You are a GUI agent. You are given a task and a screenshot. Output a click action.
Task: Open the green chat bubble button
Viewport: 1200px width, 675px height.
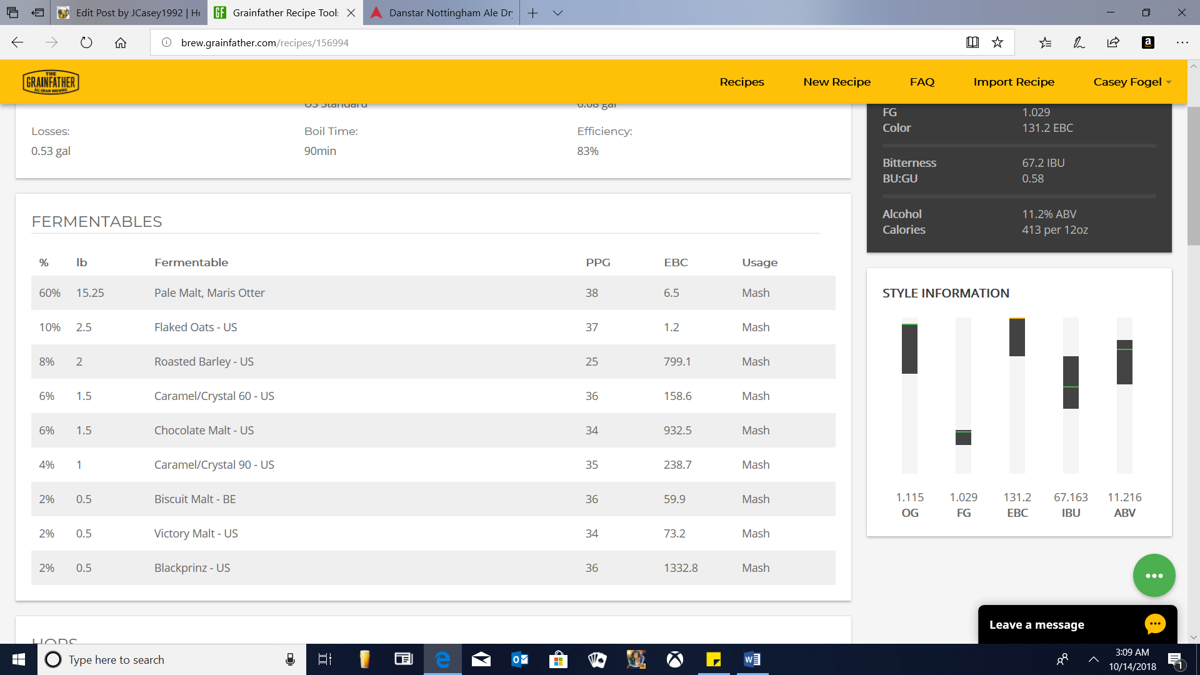(1154, 575)
